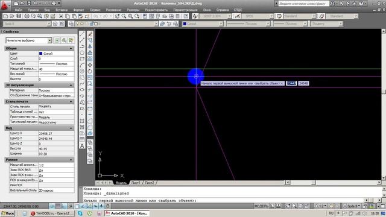This screenshot has height=217, width=386.
Task: Open the Файл menu
Action: pos(19,10)
